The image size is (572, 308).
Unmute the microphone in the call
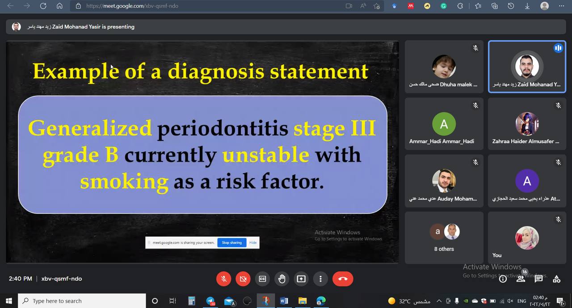(x=224, y=279)
